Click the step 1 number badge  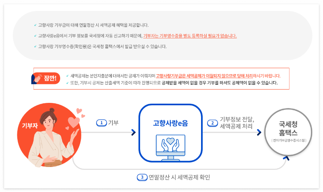click(102, 123)
